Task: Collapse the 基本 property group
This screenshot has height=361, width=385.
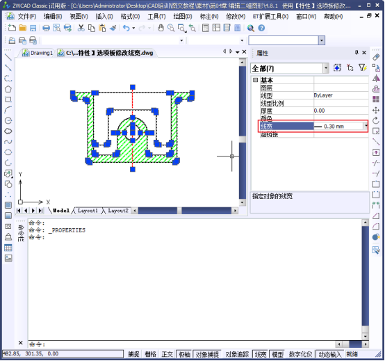Action: tap(255, 80)
